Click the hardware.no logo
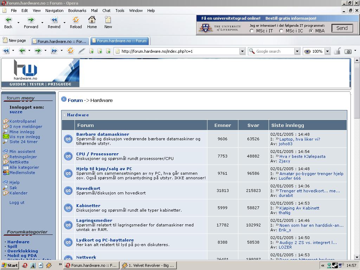360x270 pixels. click(25, 70)
